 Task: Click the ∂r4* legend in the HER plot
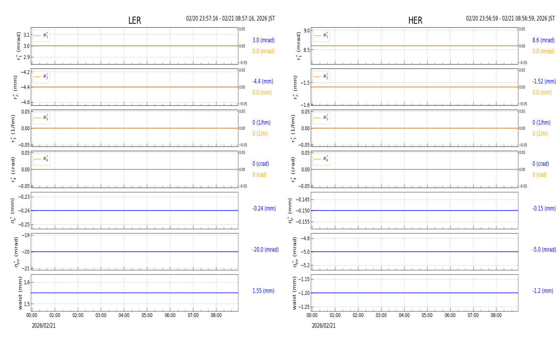(321, 159)
